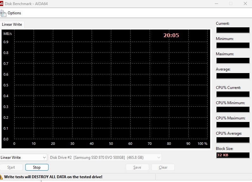
Task: Click the 0.9 y-axis value
Action: point(6,42)
